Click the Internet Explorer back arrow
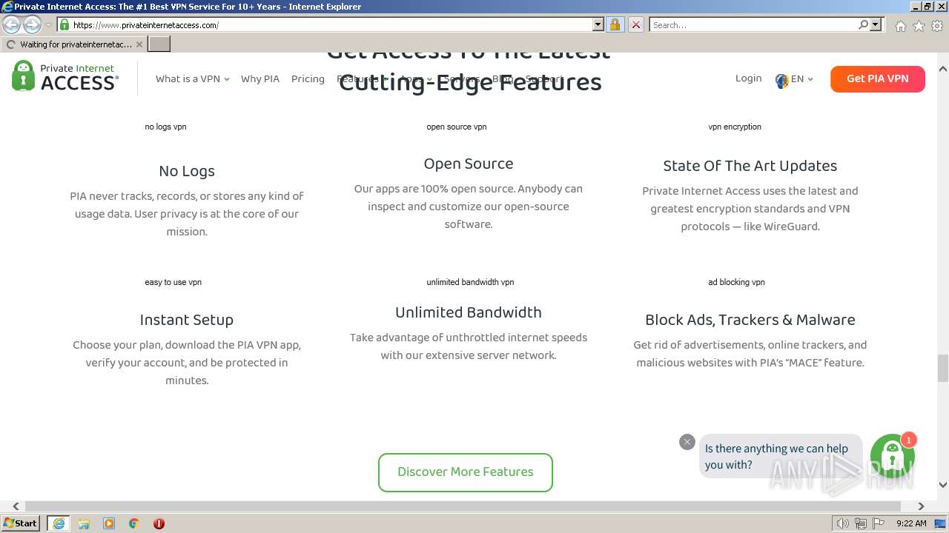Image resolution: width=949 pixels, height=533 pixels. pyautogui.click(x=12, y=25)
